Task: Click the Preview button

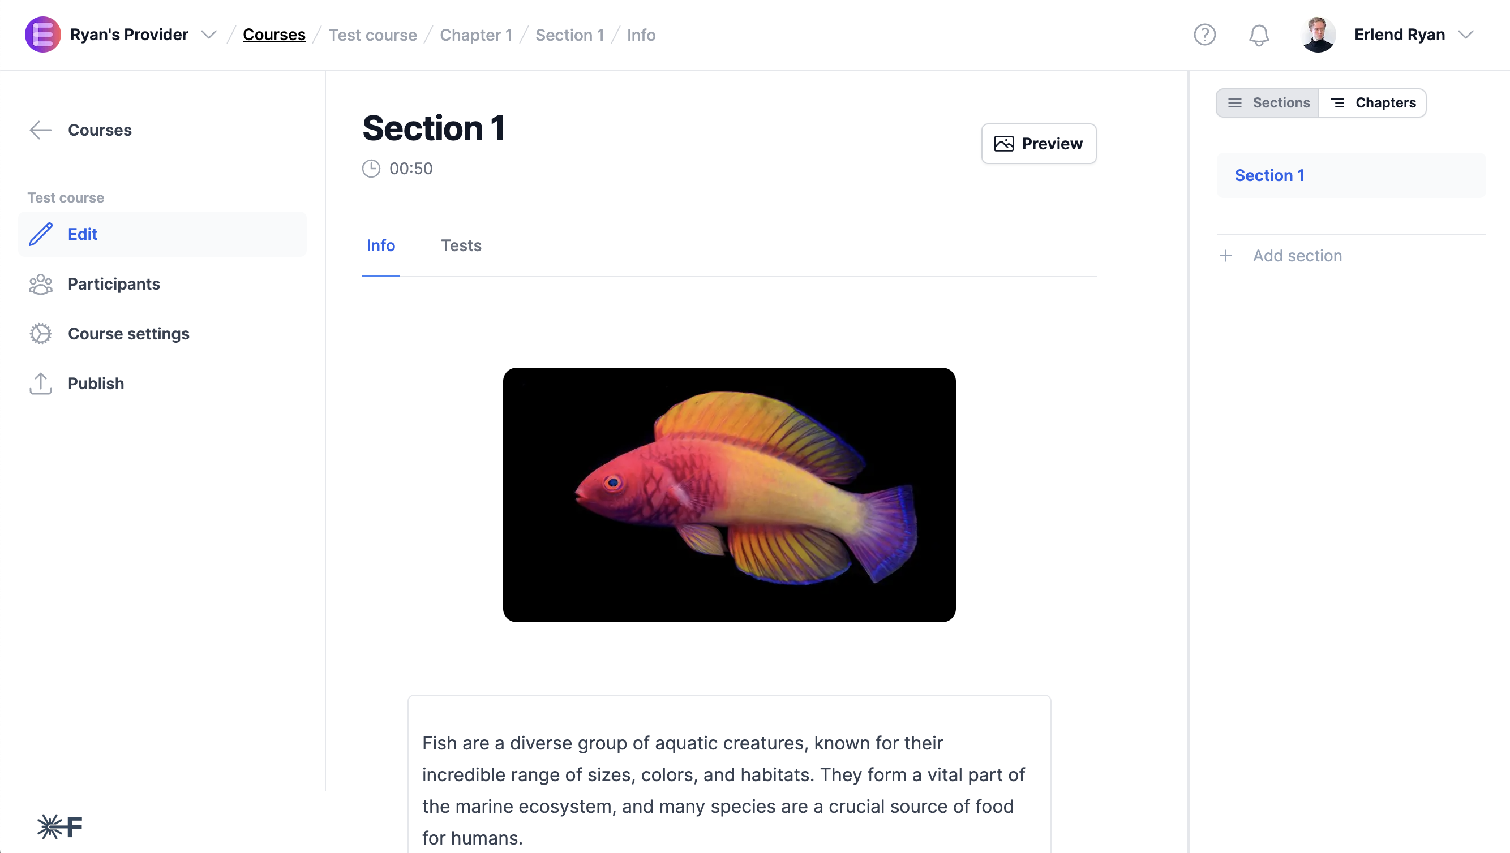Action: pos(1039,144)
